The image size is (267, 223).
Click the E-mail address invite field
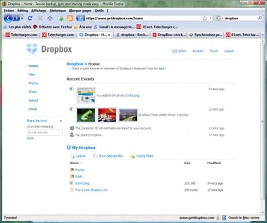tap(45, 132)
